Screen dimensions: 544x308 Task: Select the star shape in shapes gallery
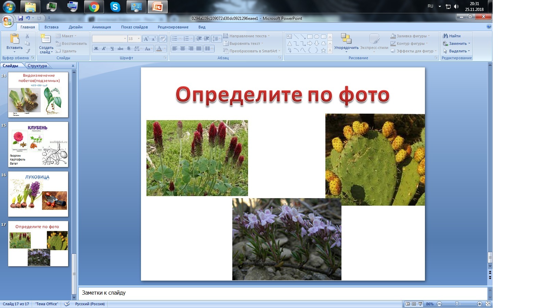(x=323, y=50)
